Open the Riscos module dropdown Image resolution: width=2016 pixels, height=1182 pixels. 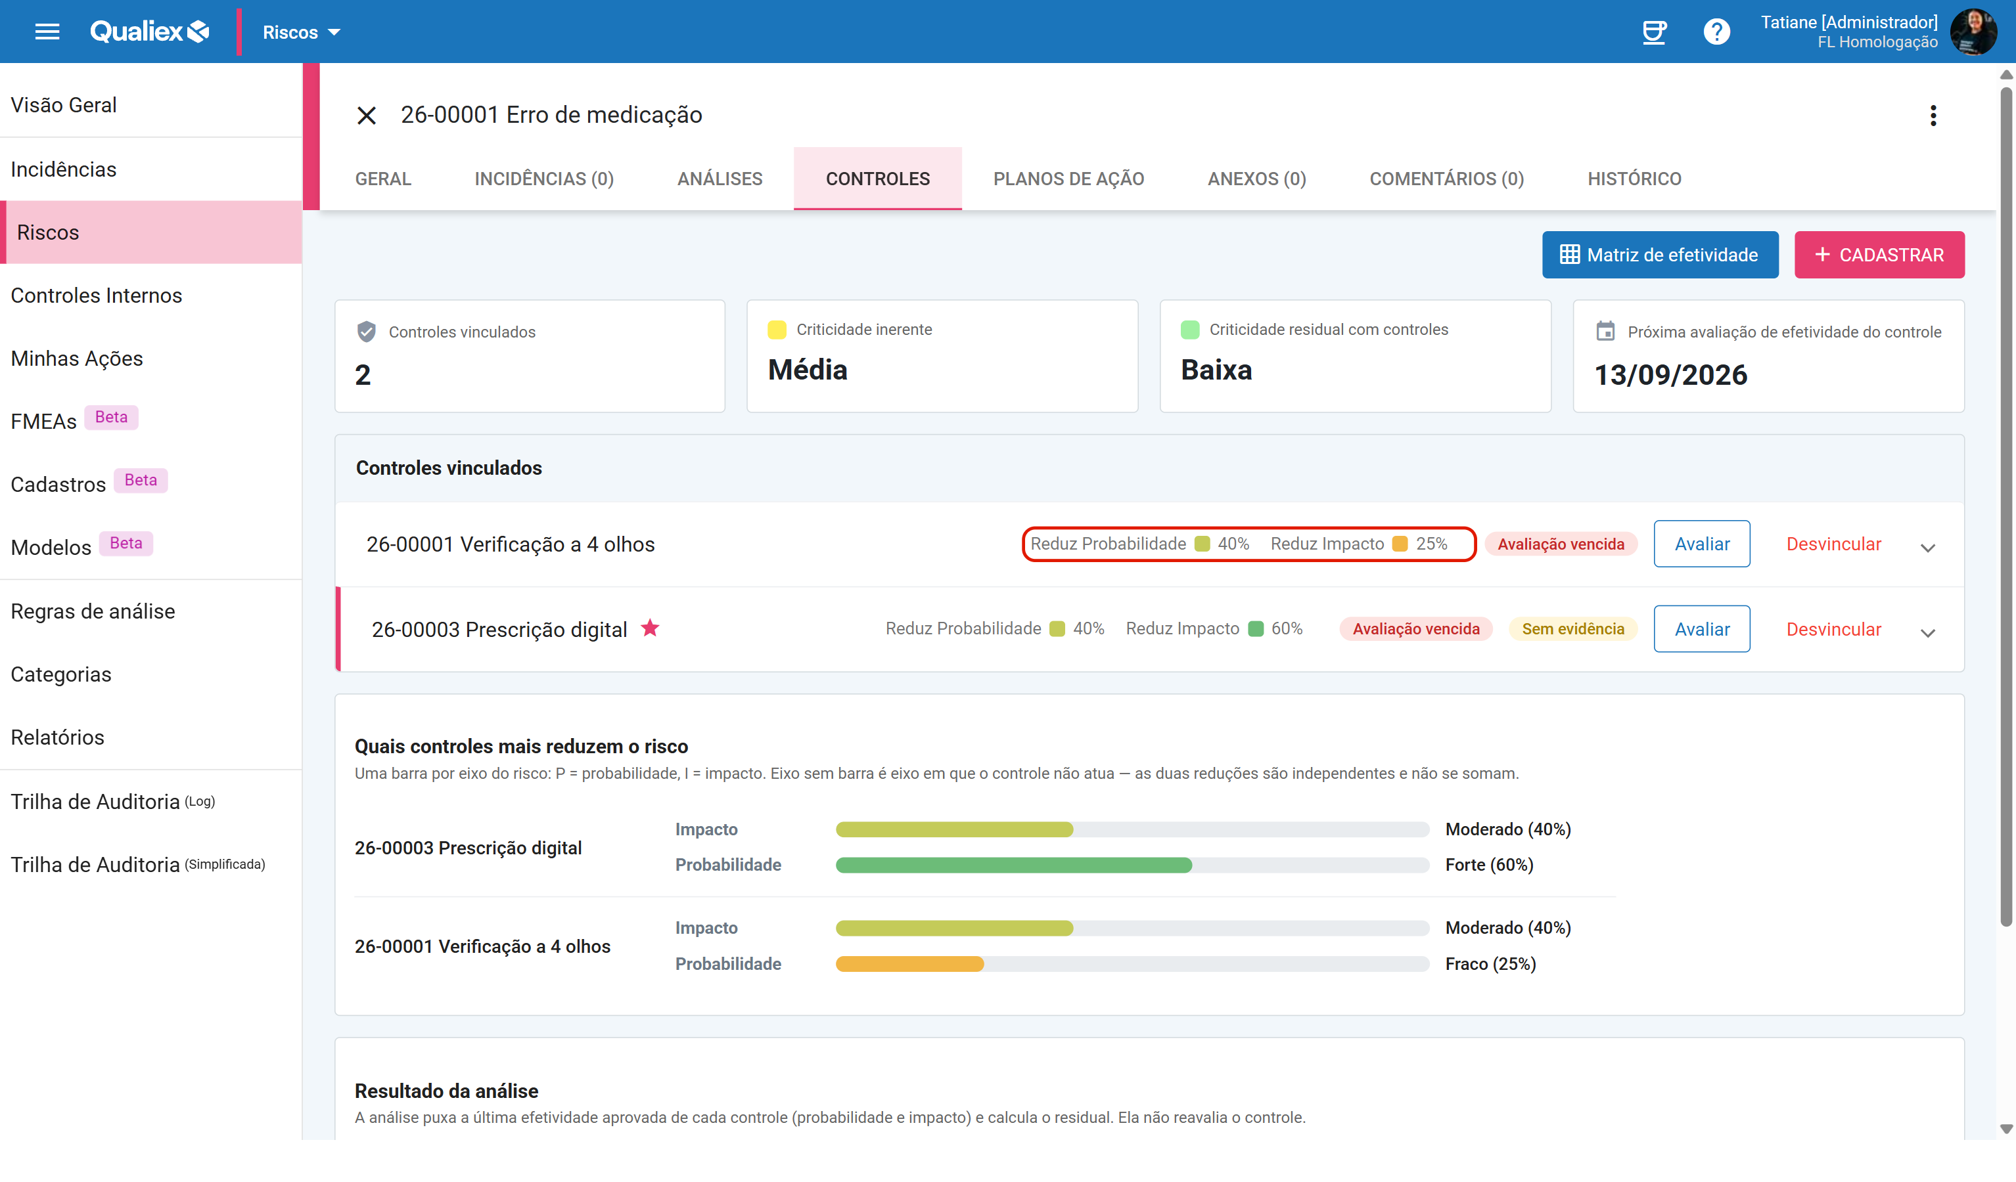(x=301, y=32)
